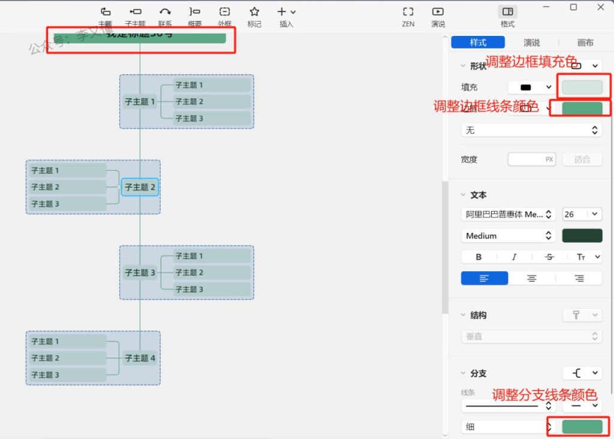Open the dark green text color swatch

pyautogui.click(x=582, y=236)
